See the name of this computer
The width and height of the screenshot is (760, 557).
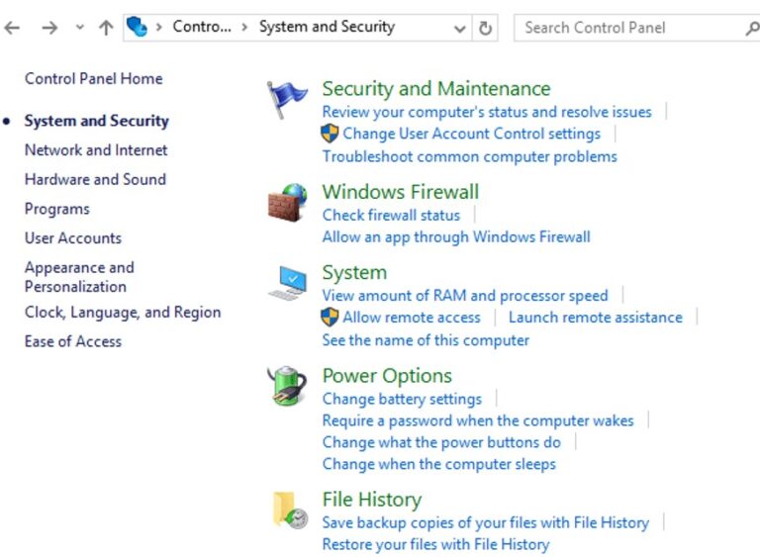point(426,340)
